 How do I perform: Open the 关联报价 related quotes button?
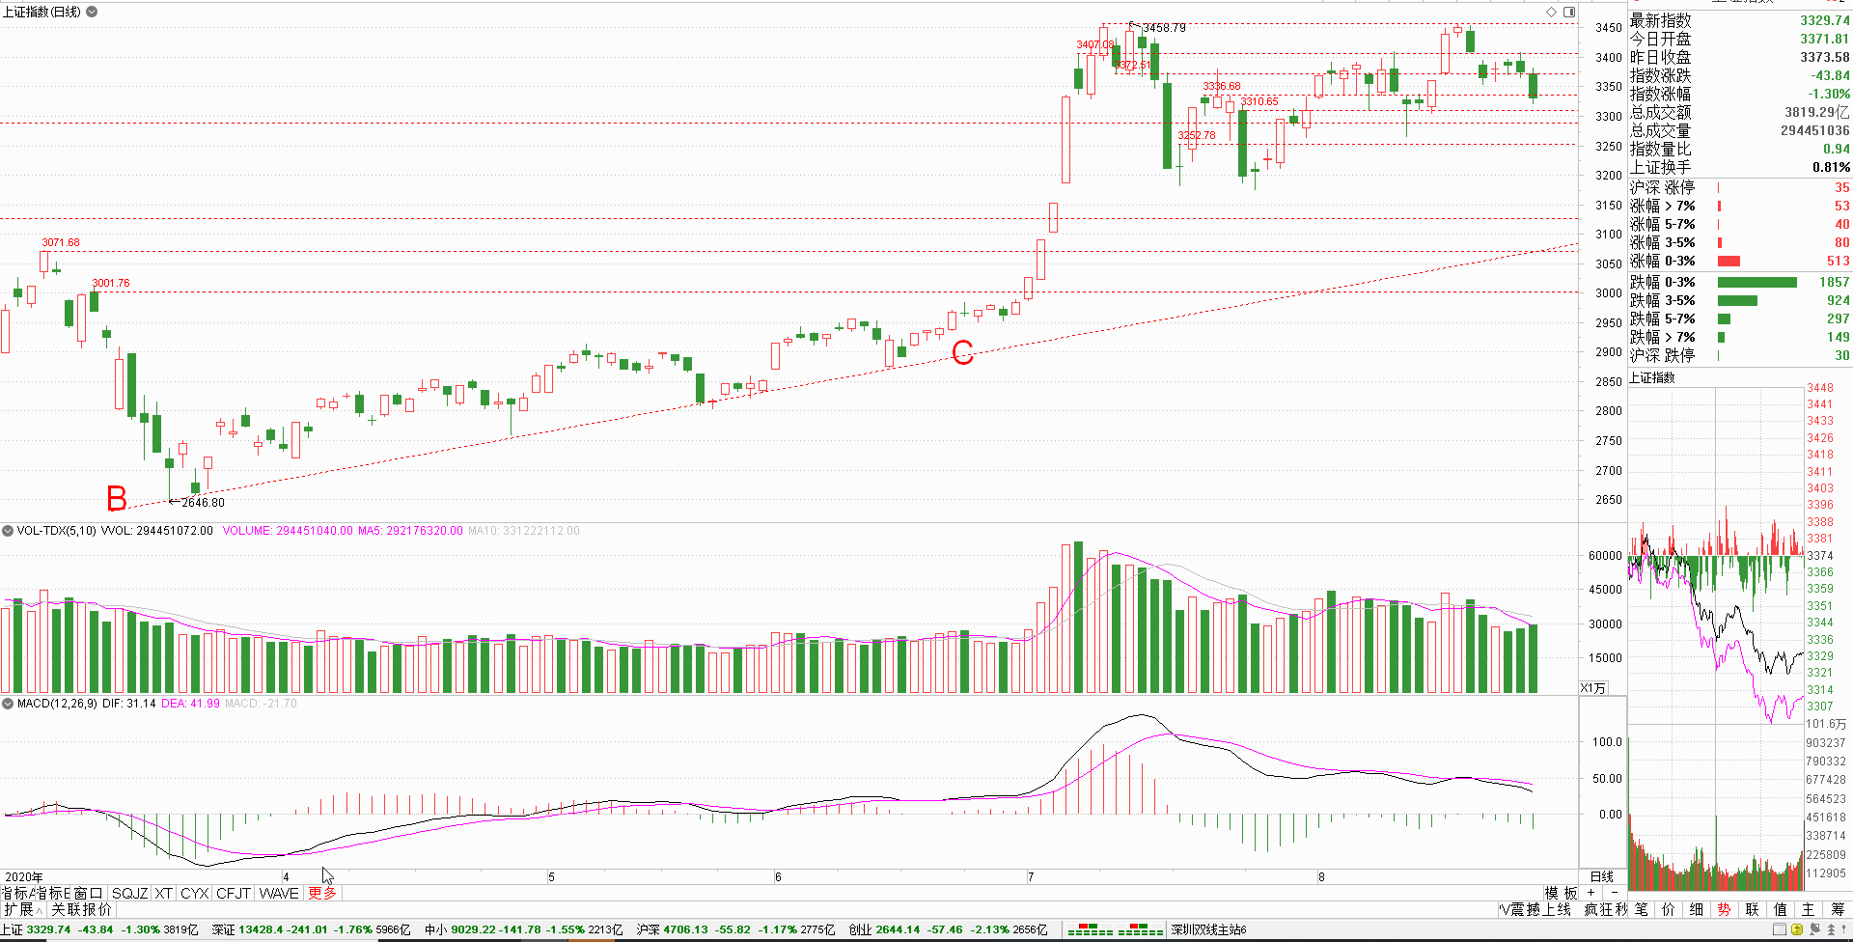pyautogui.click(x=81, y=910)
